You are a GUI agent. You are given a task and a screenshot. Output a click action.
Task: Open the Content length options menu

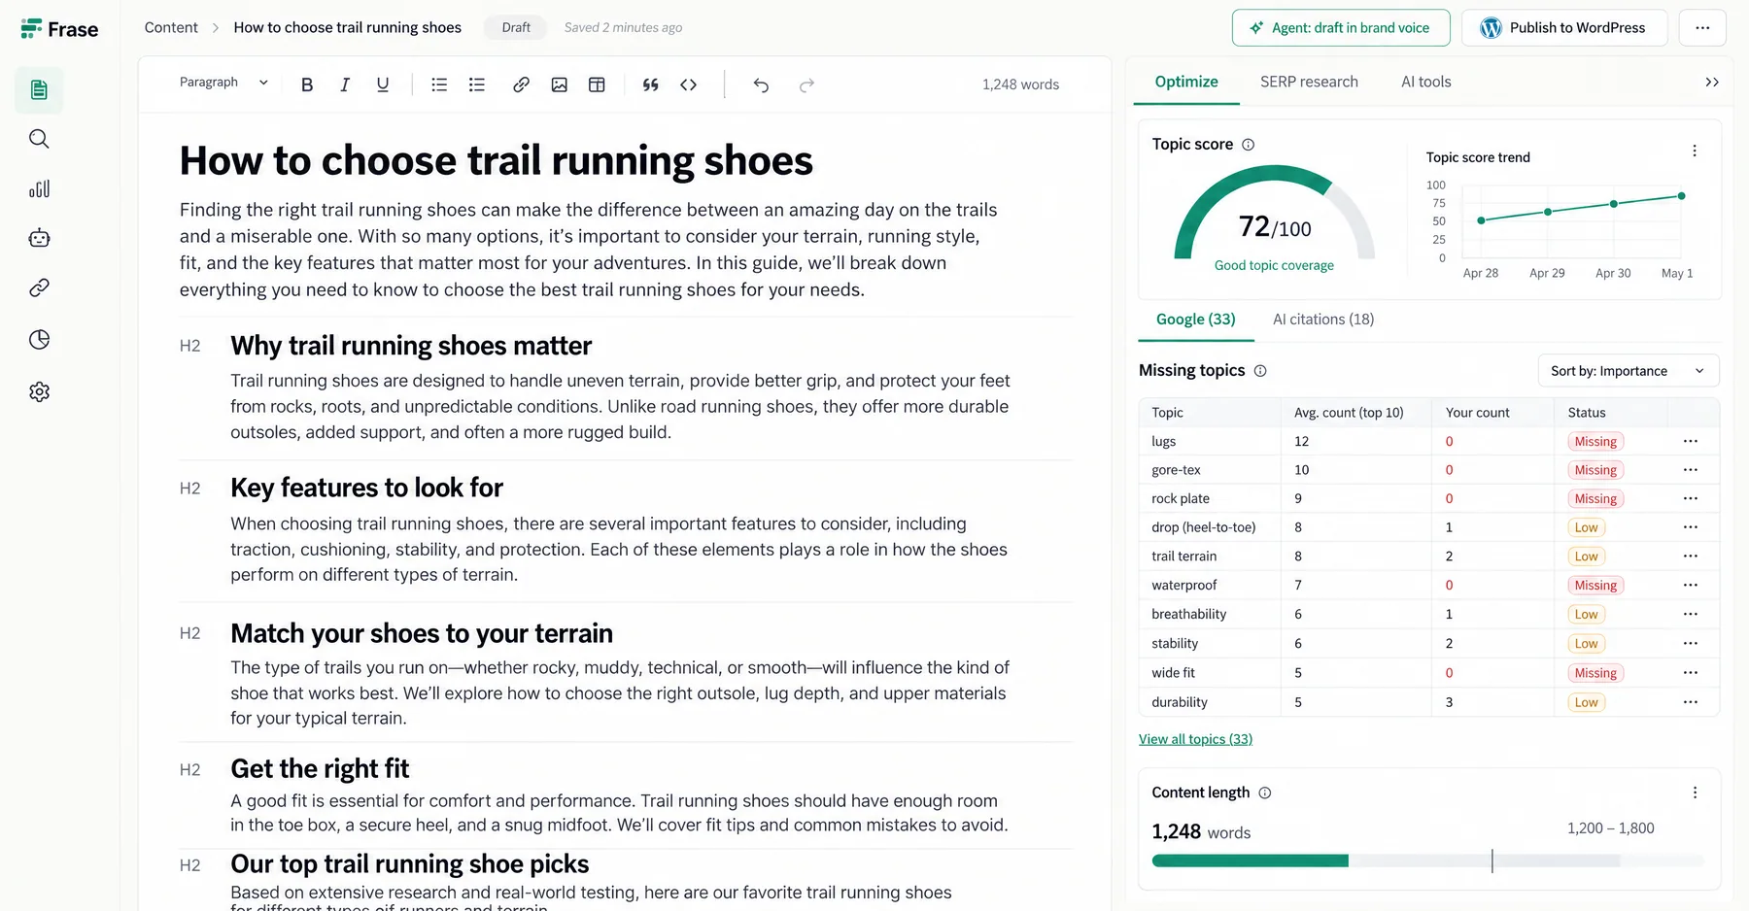click(1695, 793)
